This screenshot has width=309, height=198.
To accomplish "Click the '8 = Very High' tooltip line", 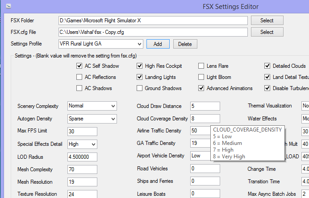I will click(x=229, y=157).
